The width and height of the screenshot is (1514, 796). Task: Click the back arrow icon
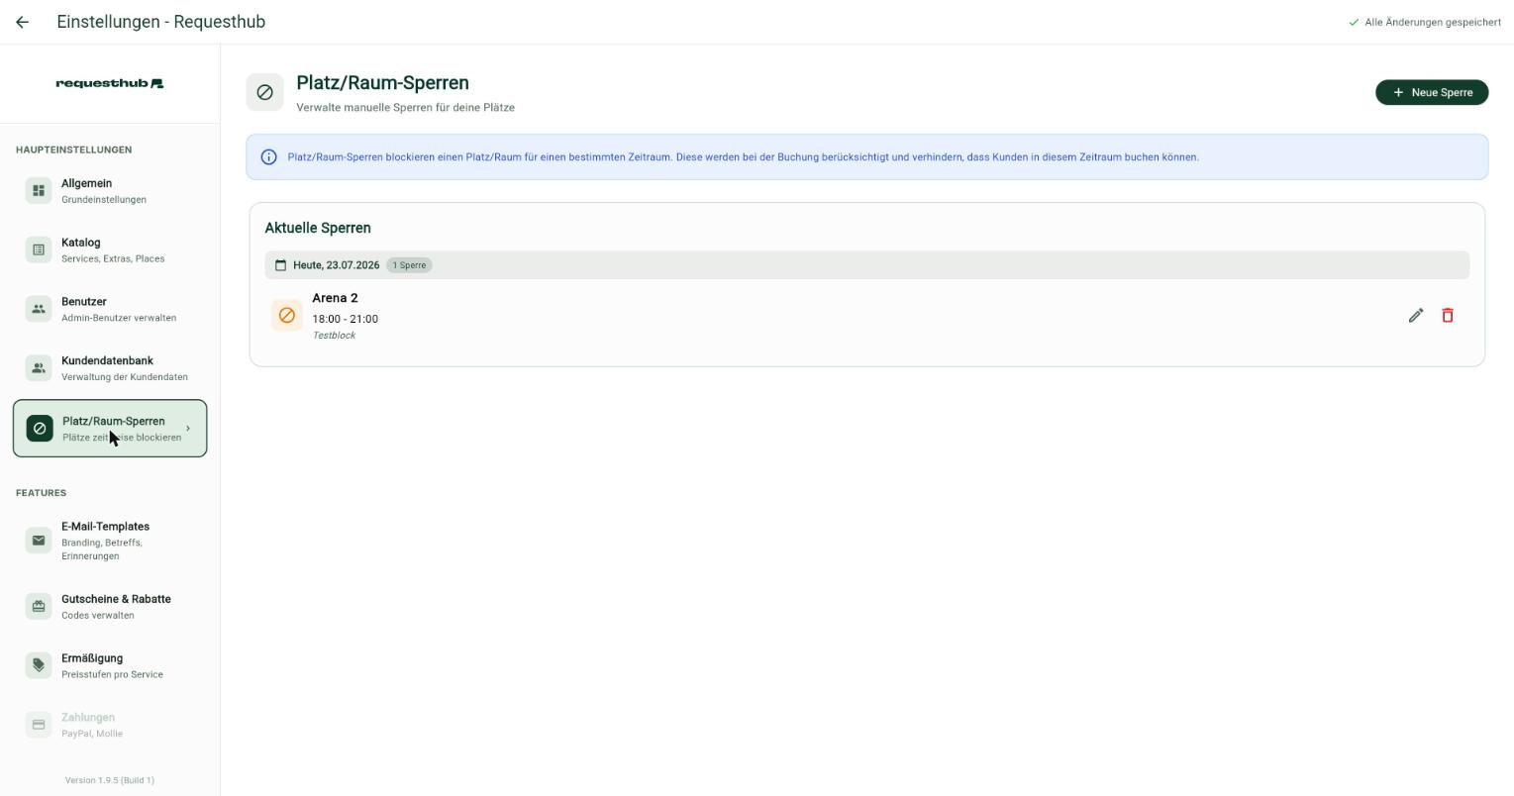coord(22,22)
